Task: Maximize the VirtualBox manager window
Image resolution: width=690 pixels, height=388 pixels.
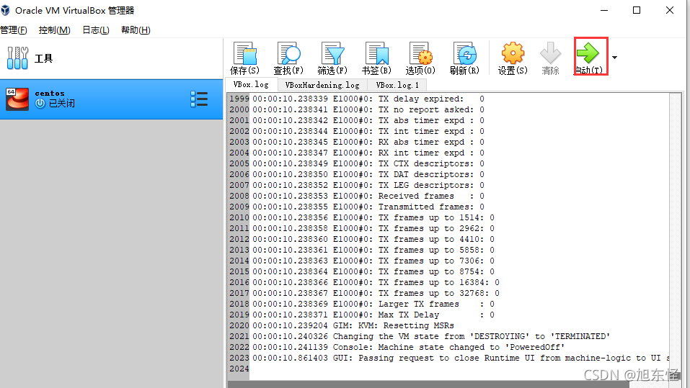Action: pos(637,10)
